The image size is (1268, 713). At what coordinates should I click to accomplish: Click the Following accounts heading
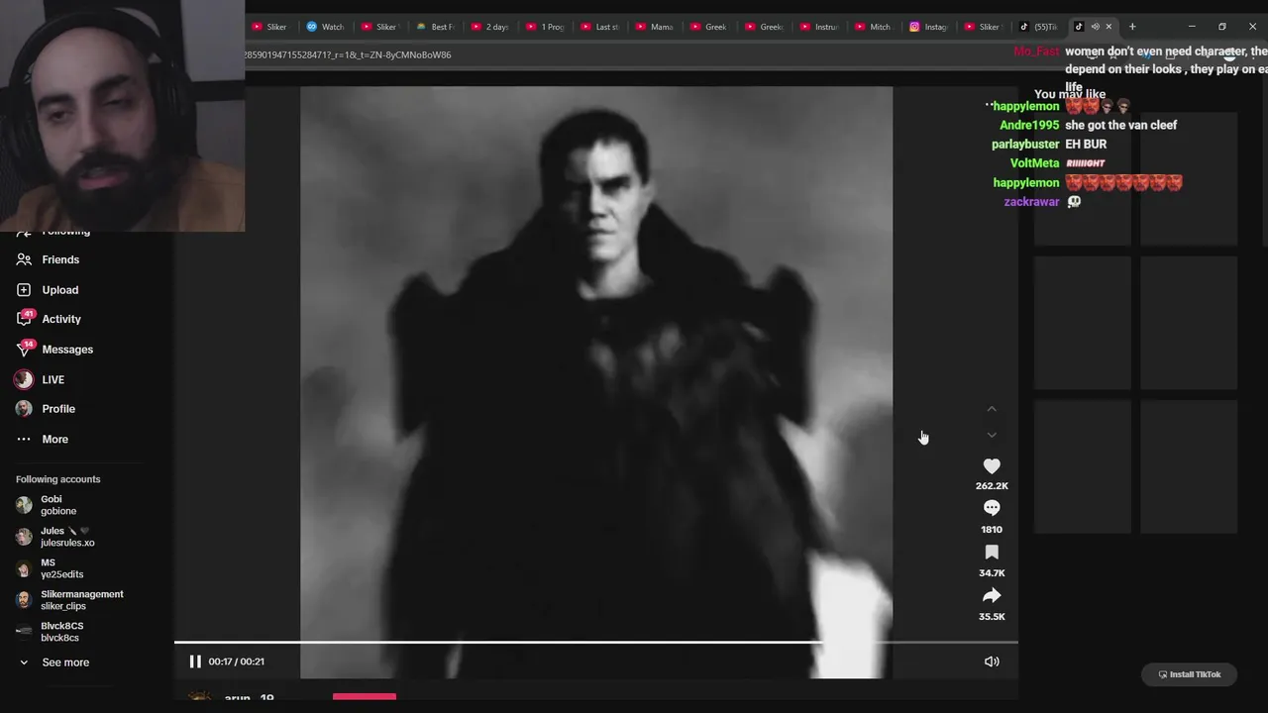57,479
